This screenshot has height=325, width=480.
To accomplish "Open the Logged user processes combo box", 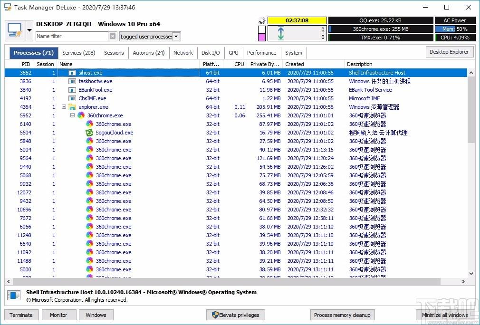I will [150, 37].
